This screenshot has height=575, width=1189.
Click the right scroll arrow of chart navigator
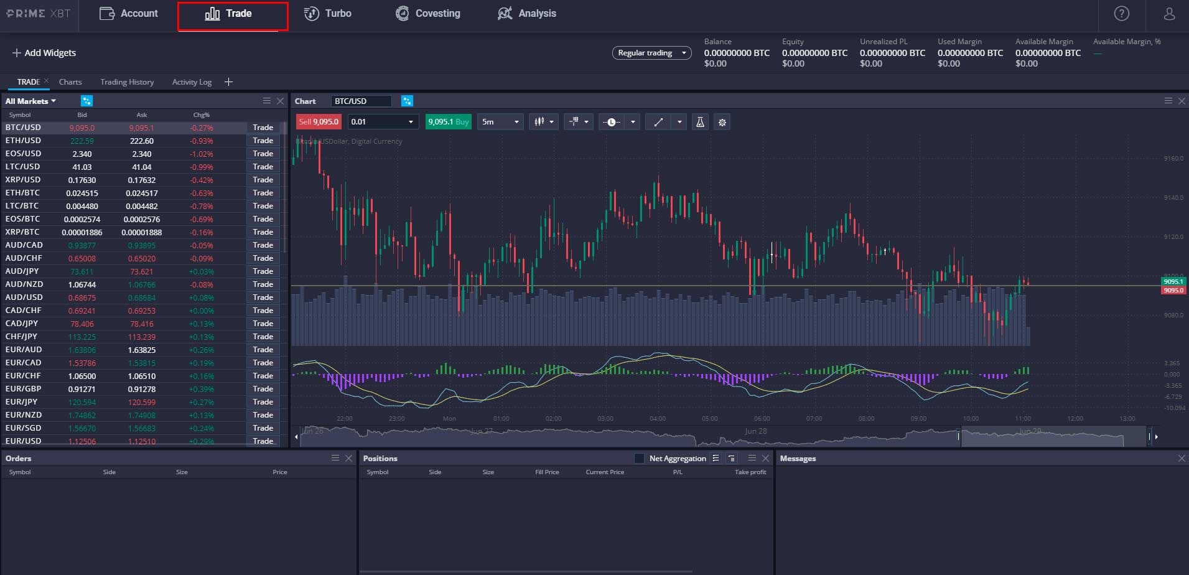tap(1156, 437)
